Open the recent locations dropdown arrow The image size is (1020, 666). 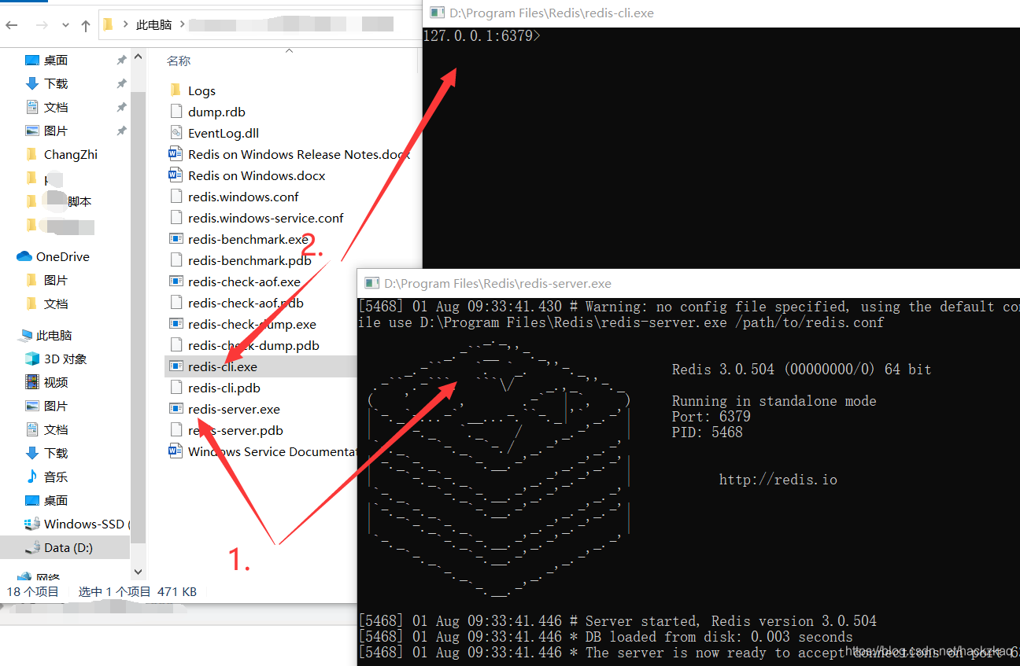pos(65,26)
